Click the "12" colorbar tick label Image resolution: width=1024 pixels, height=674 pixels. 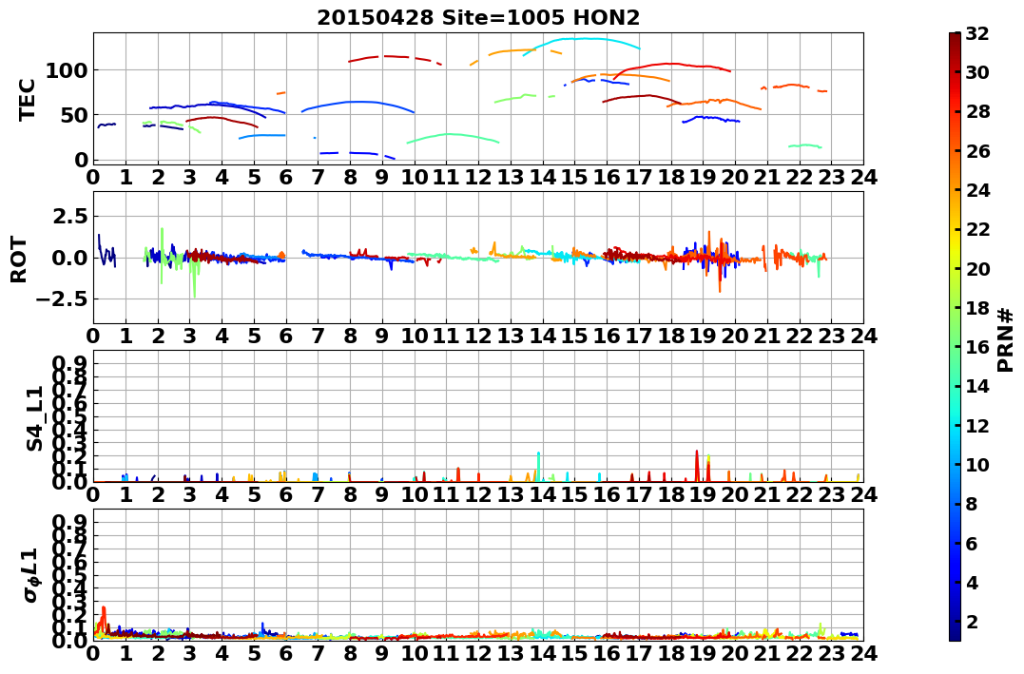click(x=977, y=425)
